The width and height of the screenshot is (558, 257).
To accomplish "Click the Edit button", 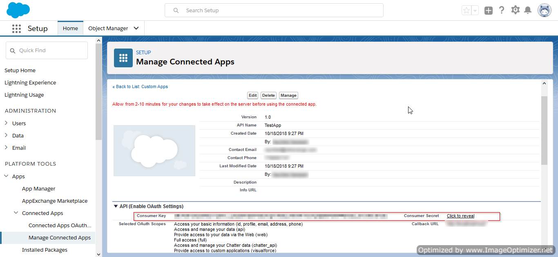I will [253, 95].
